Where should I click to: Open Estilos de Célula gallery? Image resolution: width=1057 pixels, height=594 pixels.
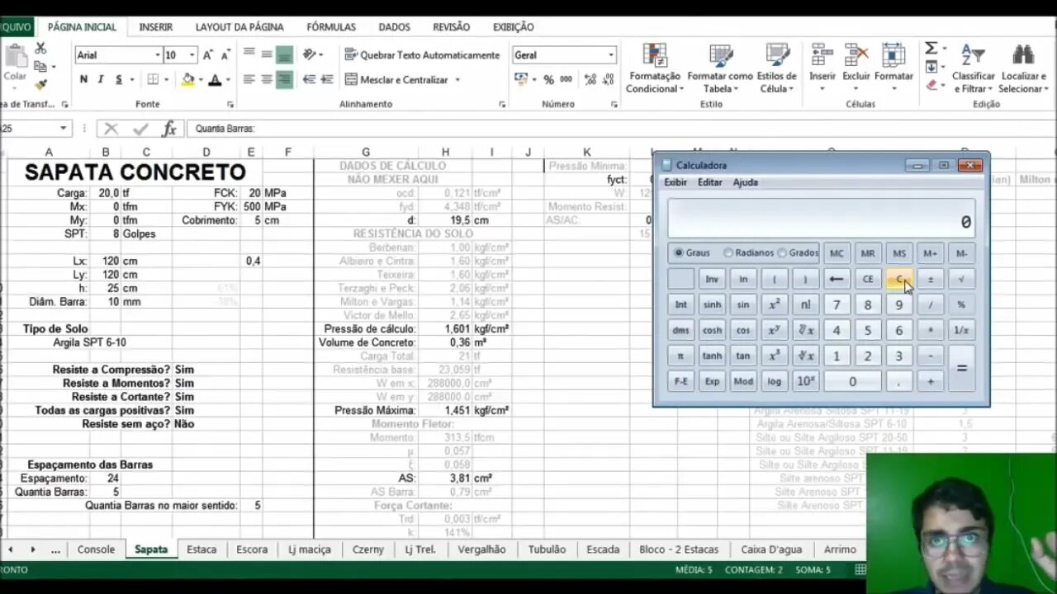[777, 69]
